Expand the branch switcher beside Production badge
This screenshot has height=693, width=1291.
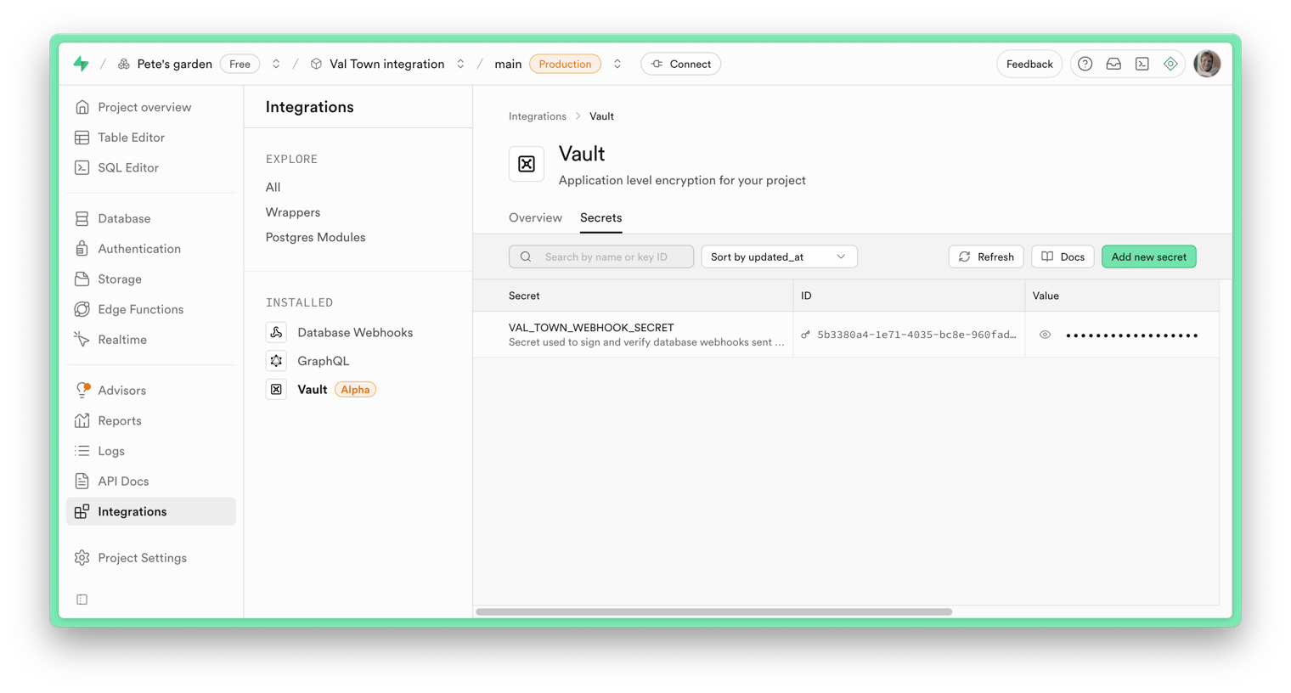coord(617,64)
